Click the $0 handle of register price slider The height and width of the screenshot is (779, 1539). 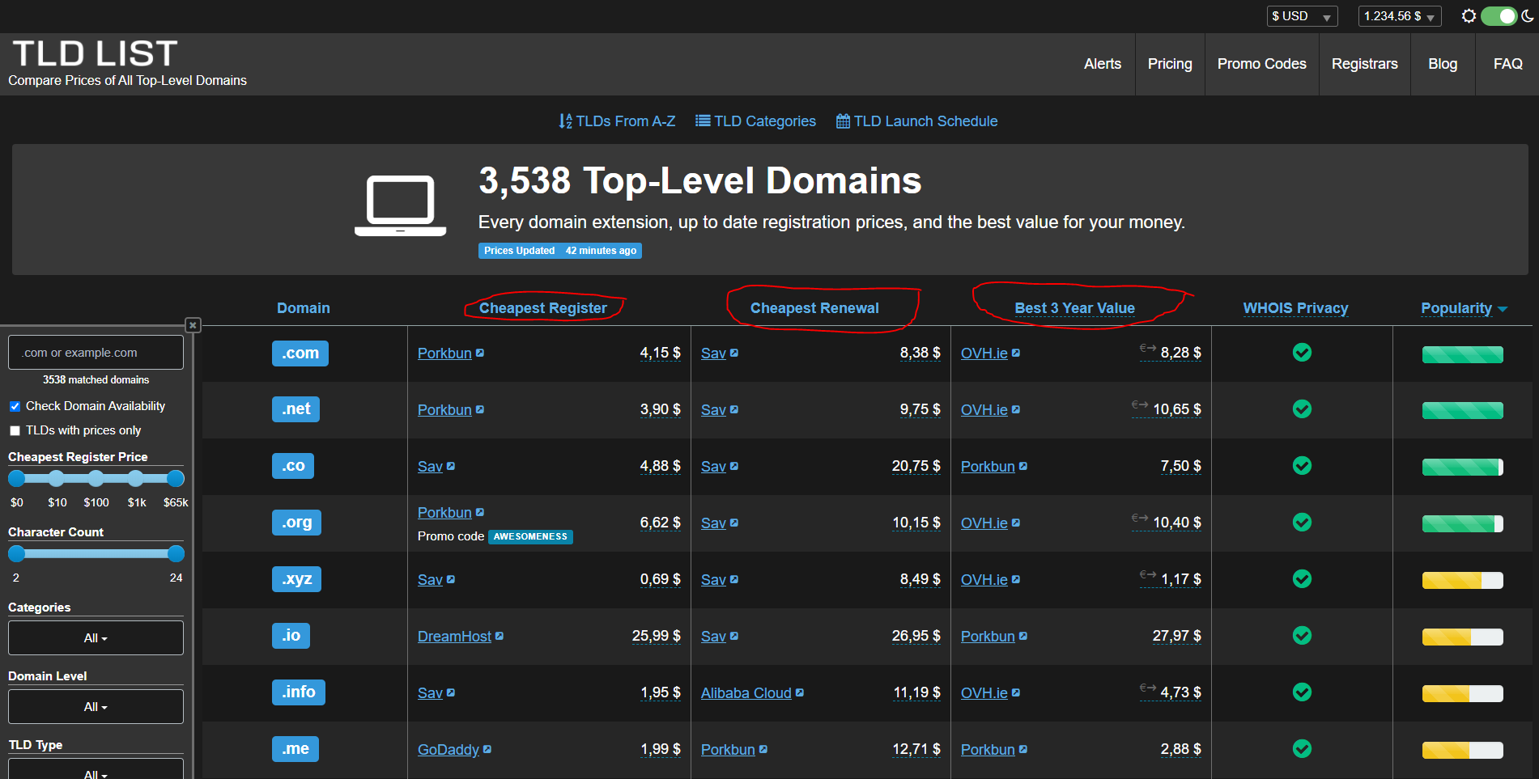coord(16,478)
